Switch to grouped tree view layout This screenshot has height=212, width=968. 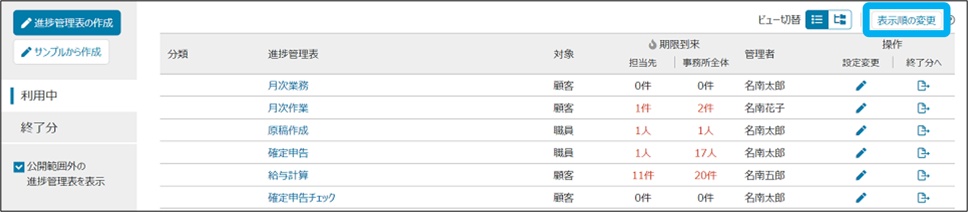click(x=840, y=20)
